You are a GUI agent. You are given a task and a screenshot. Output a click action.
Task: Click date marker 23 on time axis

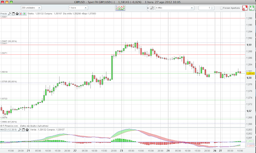click(x=121, y=151)
